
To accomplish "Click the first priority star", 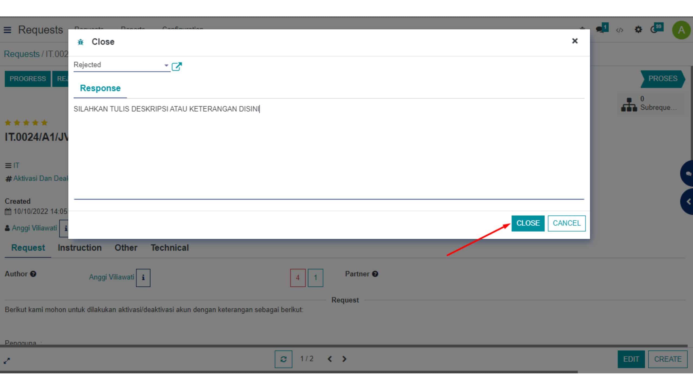I will pos(8,123).
